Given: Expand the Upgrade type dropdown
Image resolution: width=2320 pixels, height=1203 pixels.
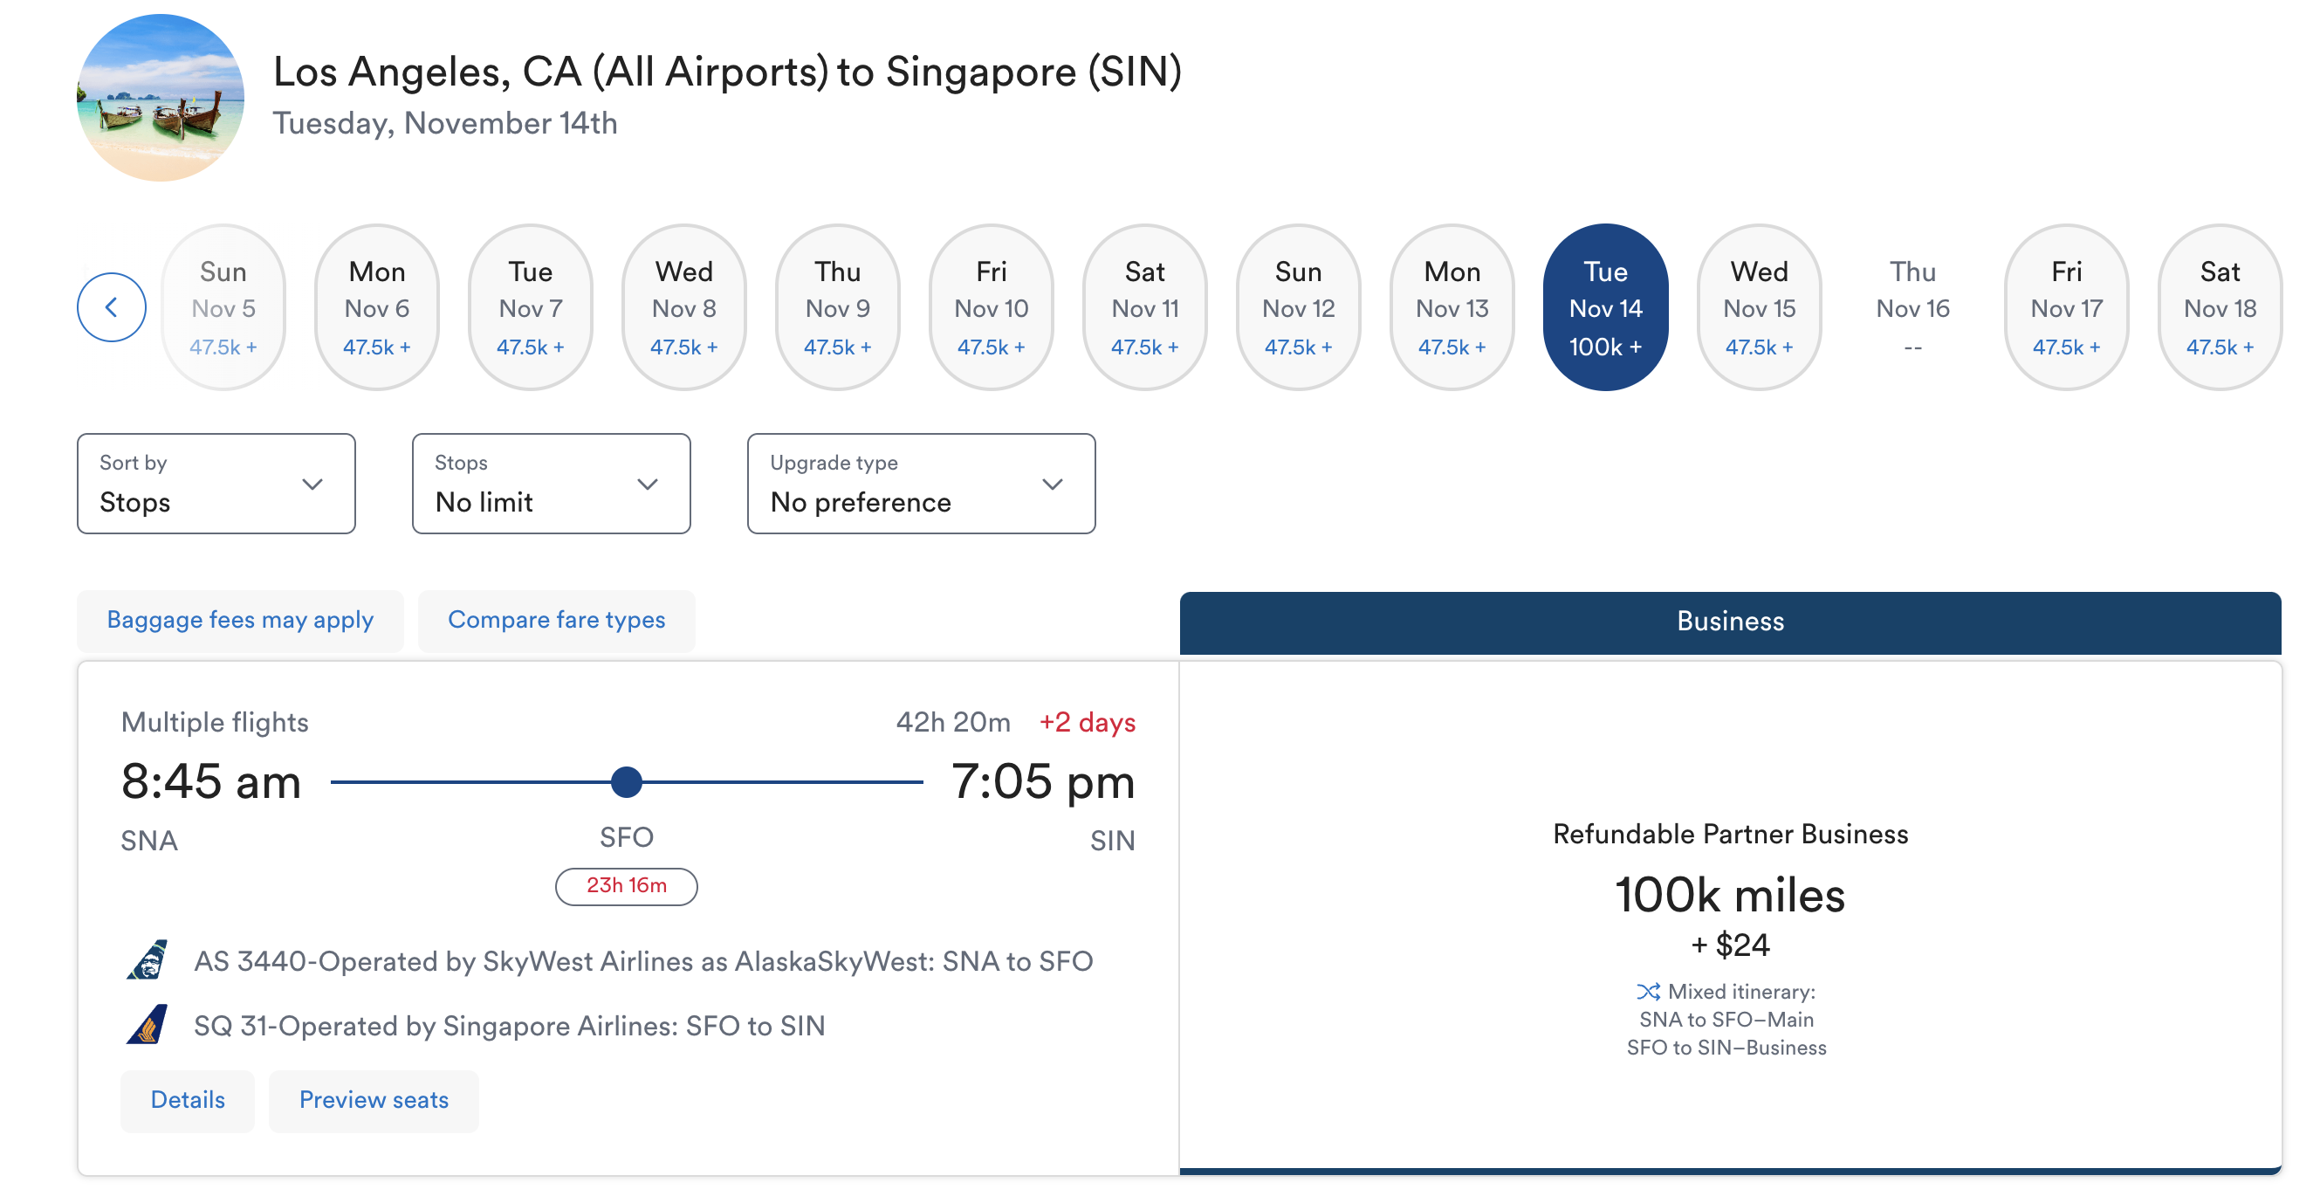Looking at the screenshot, I should pyautogui.click(x=921, y=484).
